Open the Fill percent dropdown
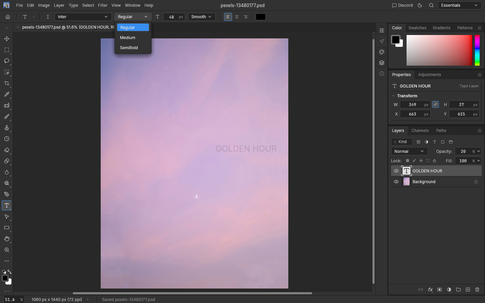 click(x=478, y=161)
